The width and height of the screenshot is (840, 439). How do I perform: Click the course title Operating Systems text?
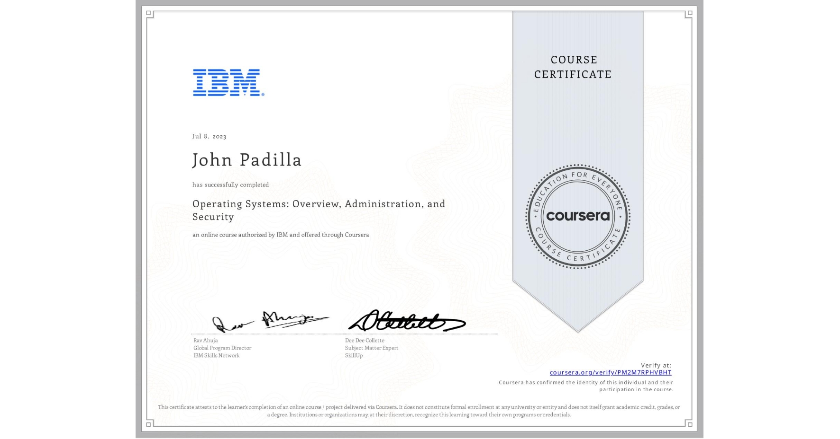[318, 203]
